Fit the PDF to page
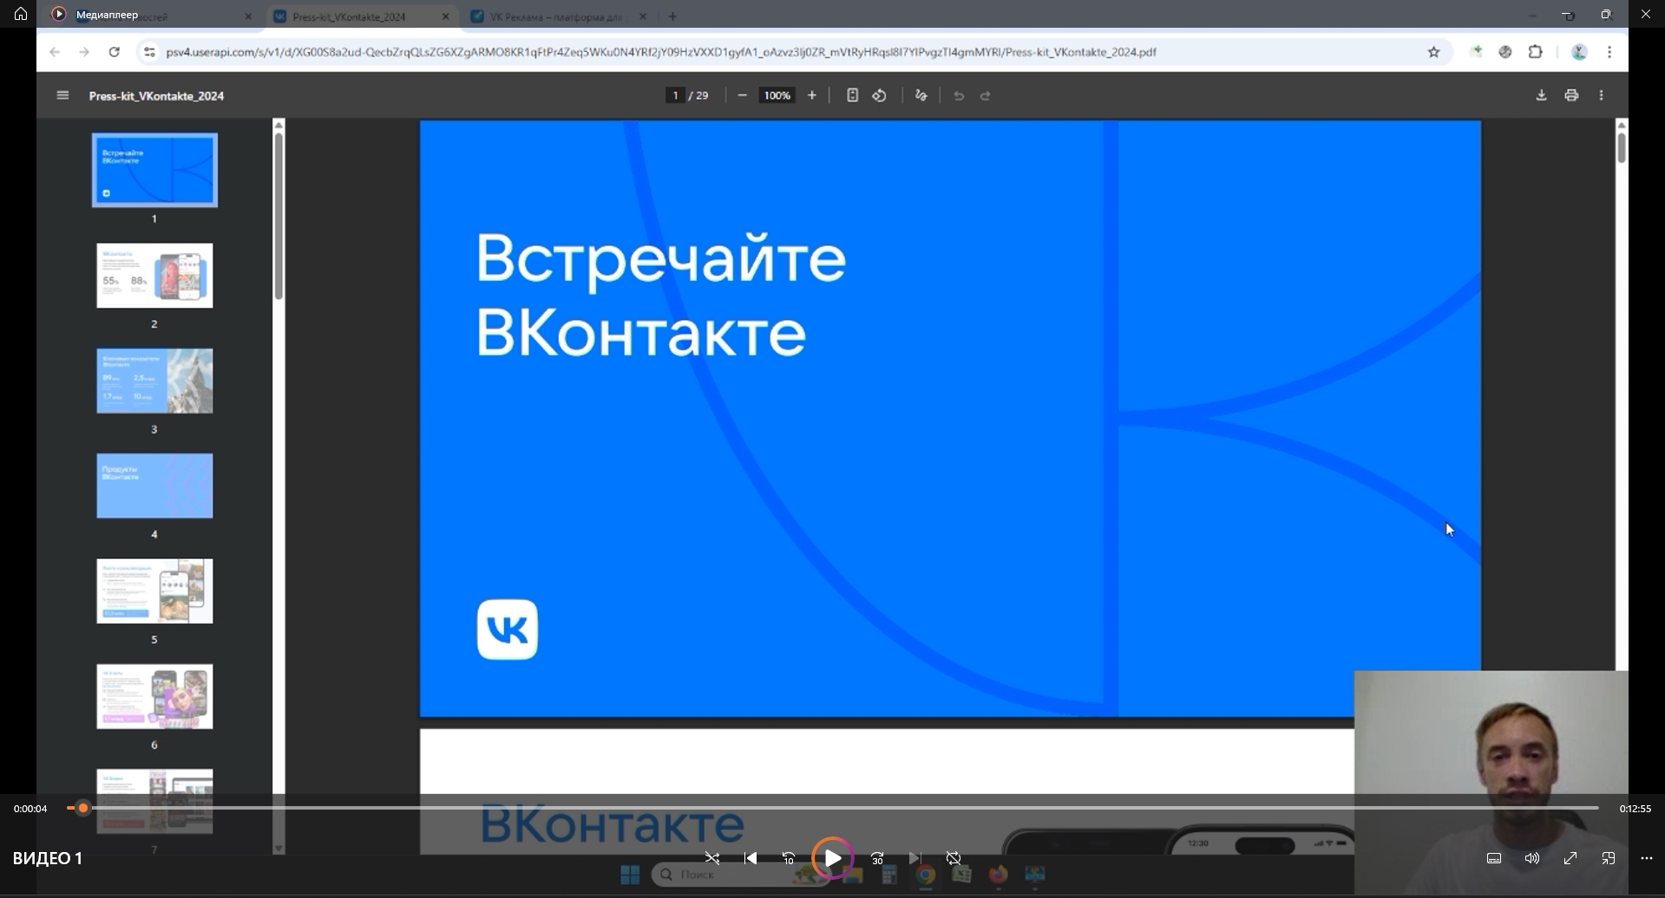Screen dimensions: 1665x898 pyautogui.click(x=852, y=95)
